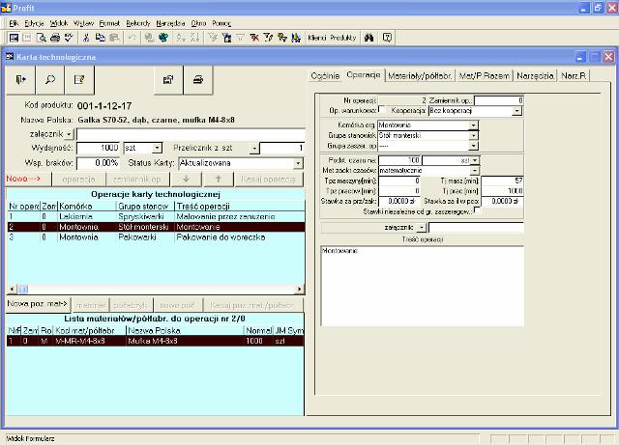Screen dimensions: 619x445
Task: Click the filter-by-form funnel icon
Action: [226, 38]
